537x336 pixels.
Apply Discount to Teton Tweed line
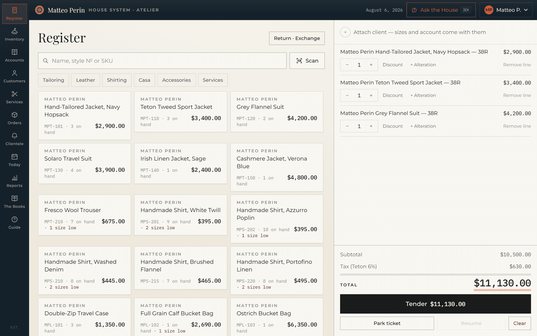393,95
